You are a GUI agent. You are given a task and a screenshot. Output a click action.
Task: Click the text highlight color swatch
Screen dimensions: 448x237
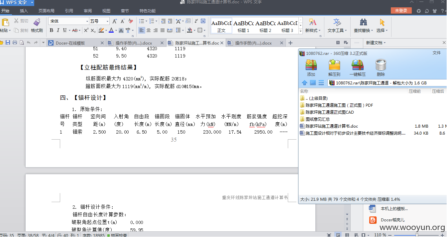pyautogui.click(x=102, y=30)
